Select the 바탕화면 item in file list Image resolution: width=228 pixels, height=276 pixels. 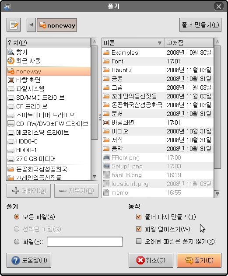pos(158,122)
